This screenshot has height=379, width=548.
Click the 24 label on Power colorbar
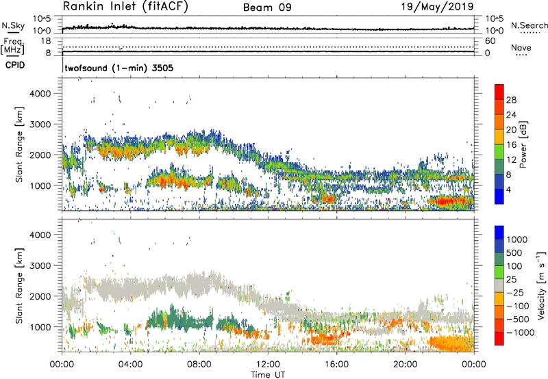coord(511,115)
